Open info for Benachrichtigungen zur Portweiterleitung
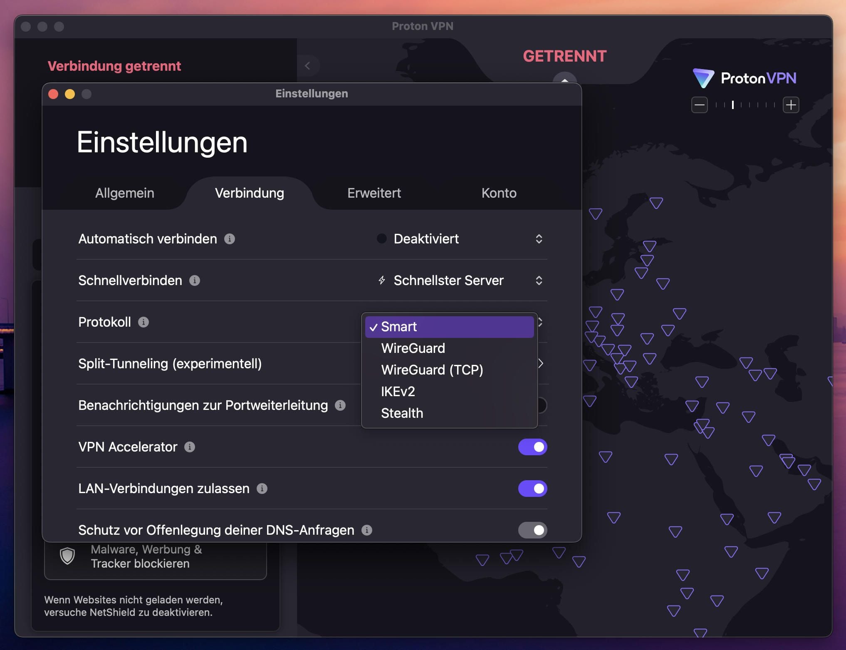Image resolution: width=846 pixels, height=650 pixels. click(340, 405)
